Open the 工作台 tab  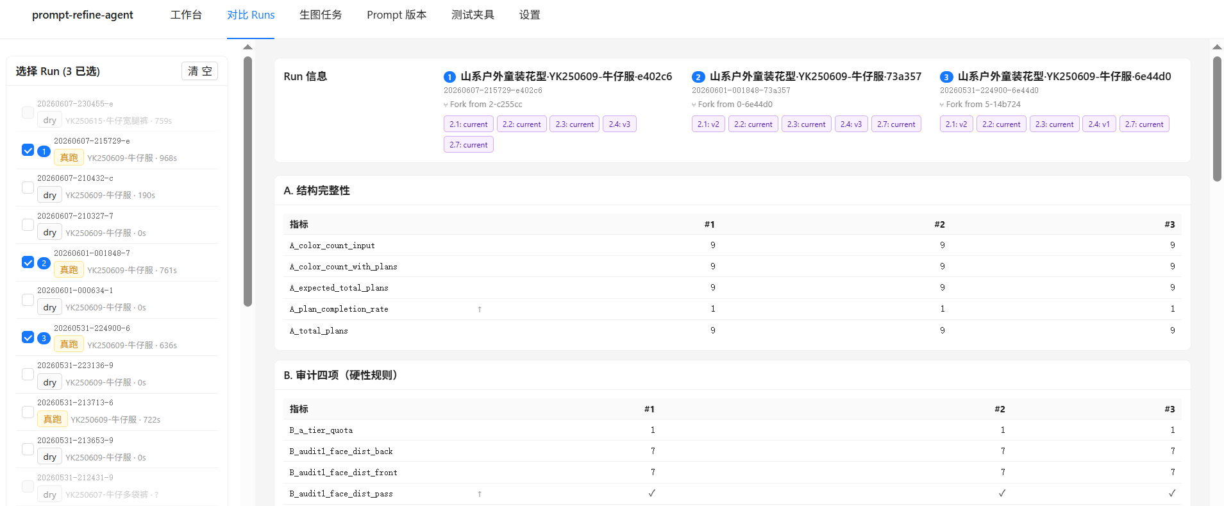186,15
